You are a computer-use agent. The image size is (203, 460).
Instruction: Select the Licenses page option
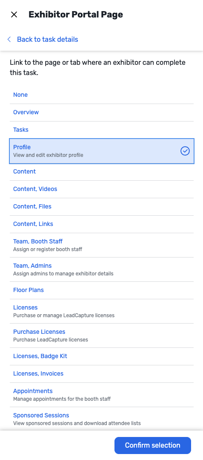(102, 311)
